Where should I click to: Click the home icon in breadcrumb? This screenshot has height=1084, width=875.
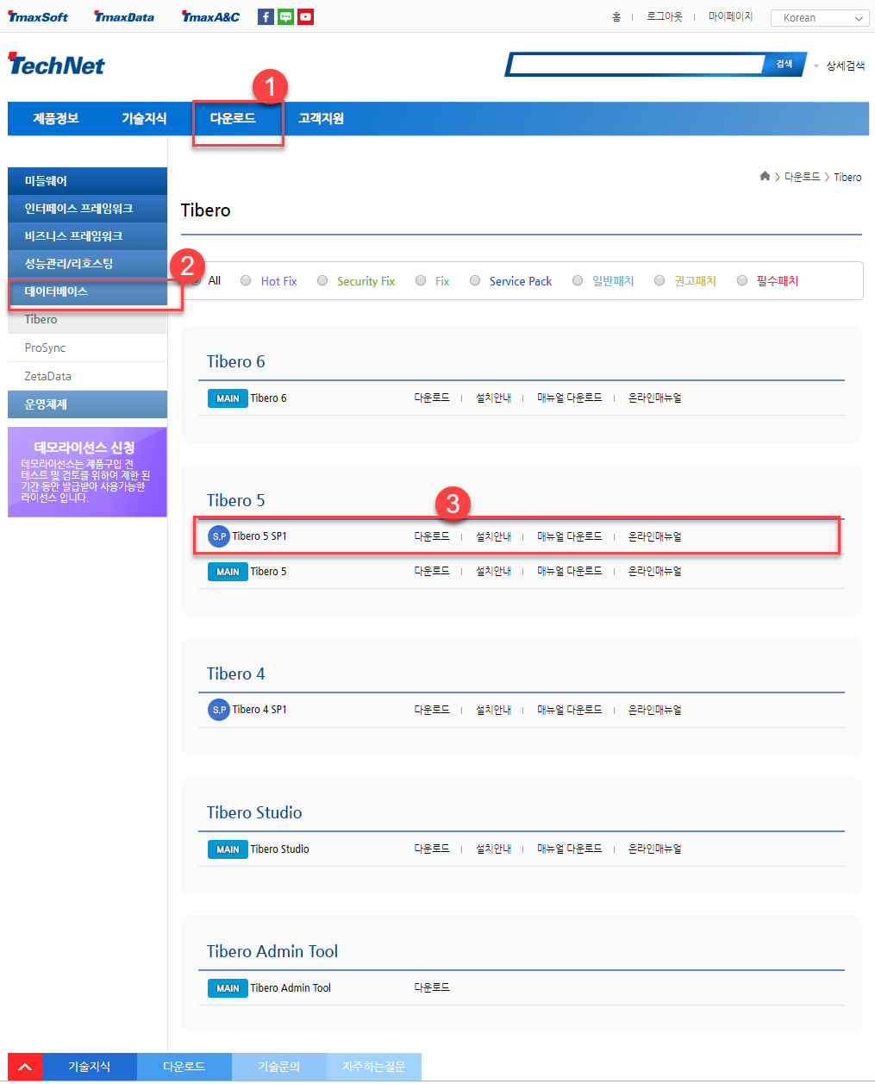coord(765,176)
